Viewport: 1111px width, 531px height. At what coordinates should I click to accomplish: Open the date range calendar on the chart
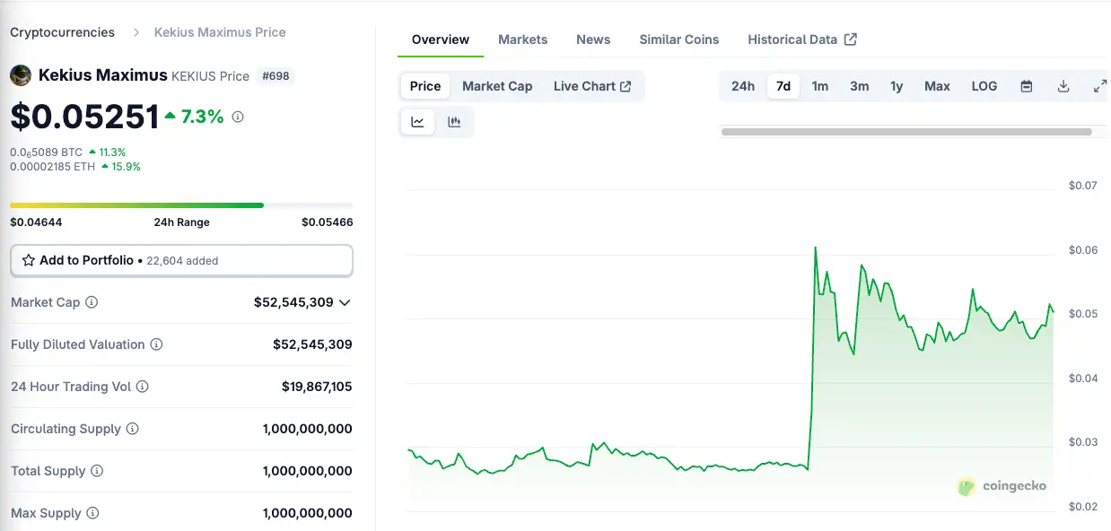point(1026,86)
